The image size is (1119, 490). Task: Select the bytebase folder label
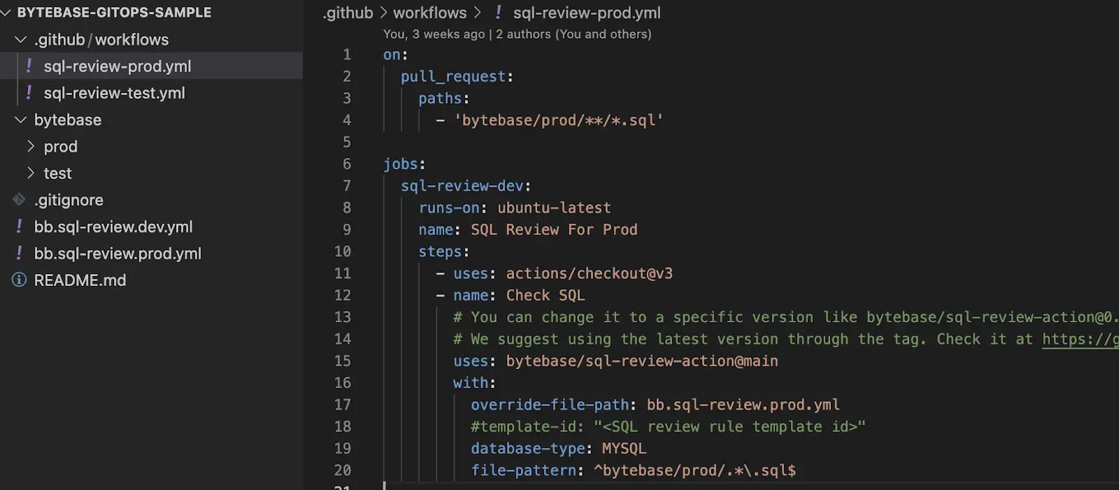click(x=68, y=120)
